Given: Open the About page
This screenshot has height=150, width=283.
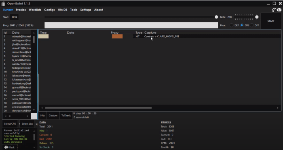Looking at the screenshot, I should coord(98,10).
